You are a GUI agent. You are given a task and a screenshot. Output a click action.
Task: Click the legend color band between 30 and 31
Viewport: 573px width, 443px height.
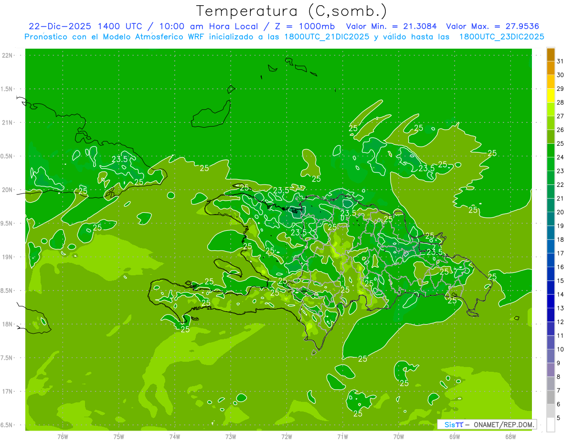pyautogui.click(x=551, y=68)
